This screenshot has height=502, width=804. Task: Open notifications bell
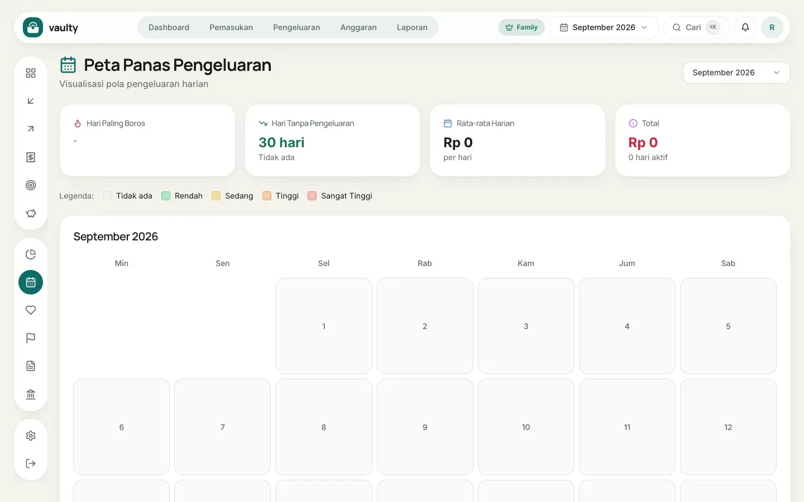coord(745,27)
